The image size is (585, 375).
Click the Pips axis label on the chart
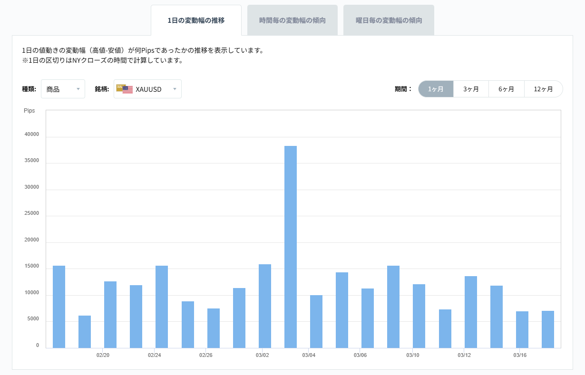coord(29,111)
